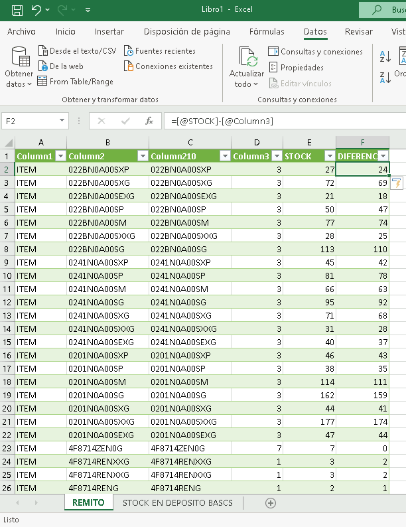406x527 pixels.
Task: Click Consultas y conexiones button
Action: point(315,52)
